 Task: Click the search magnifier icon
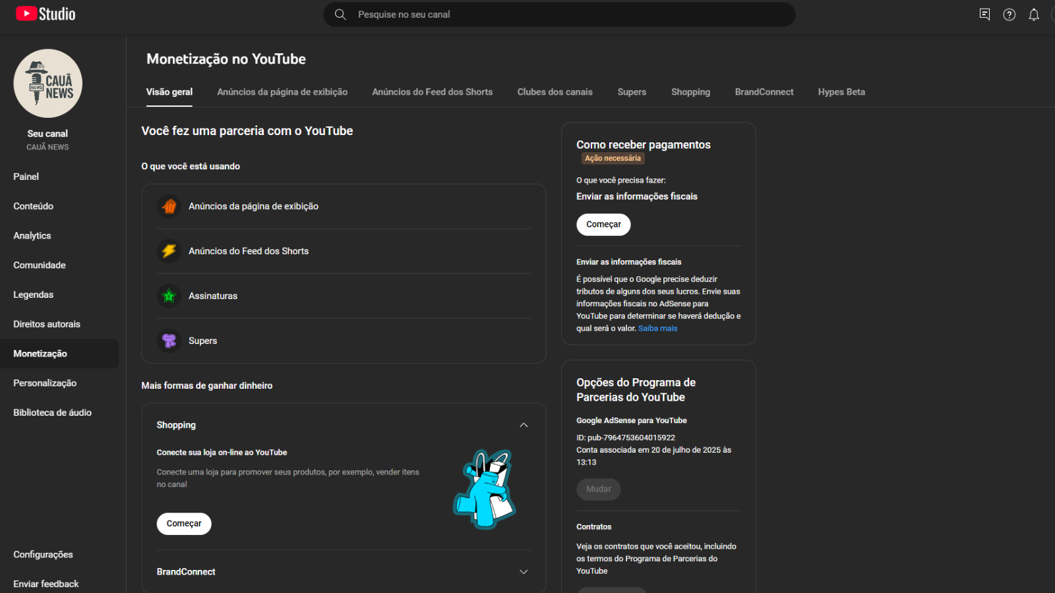340,14
